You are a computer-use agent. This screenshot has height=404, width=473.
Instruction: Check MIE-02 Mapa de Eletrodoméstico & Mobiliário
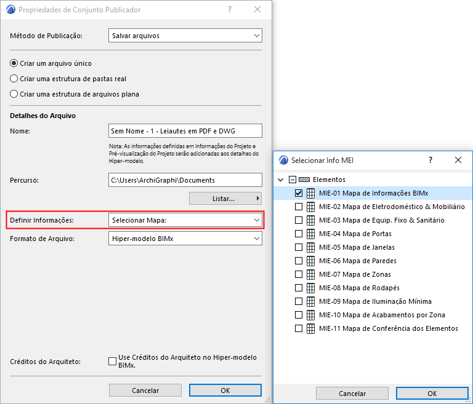(299, 207)
